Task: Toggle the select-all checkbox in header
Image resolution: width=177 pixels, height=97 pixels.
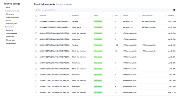Action: (x=36, y=16)
